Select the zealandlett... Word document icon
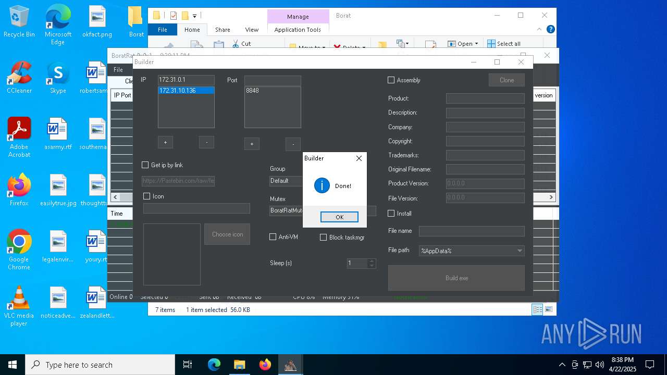 click(x=97, y=303)
